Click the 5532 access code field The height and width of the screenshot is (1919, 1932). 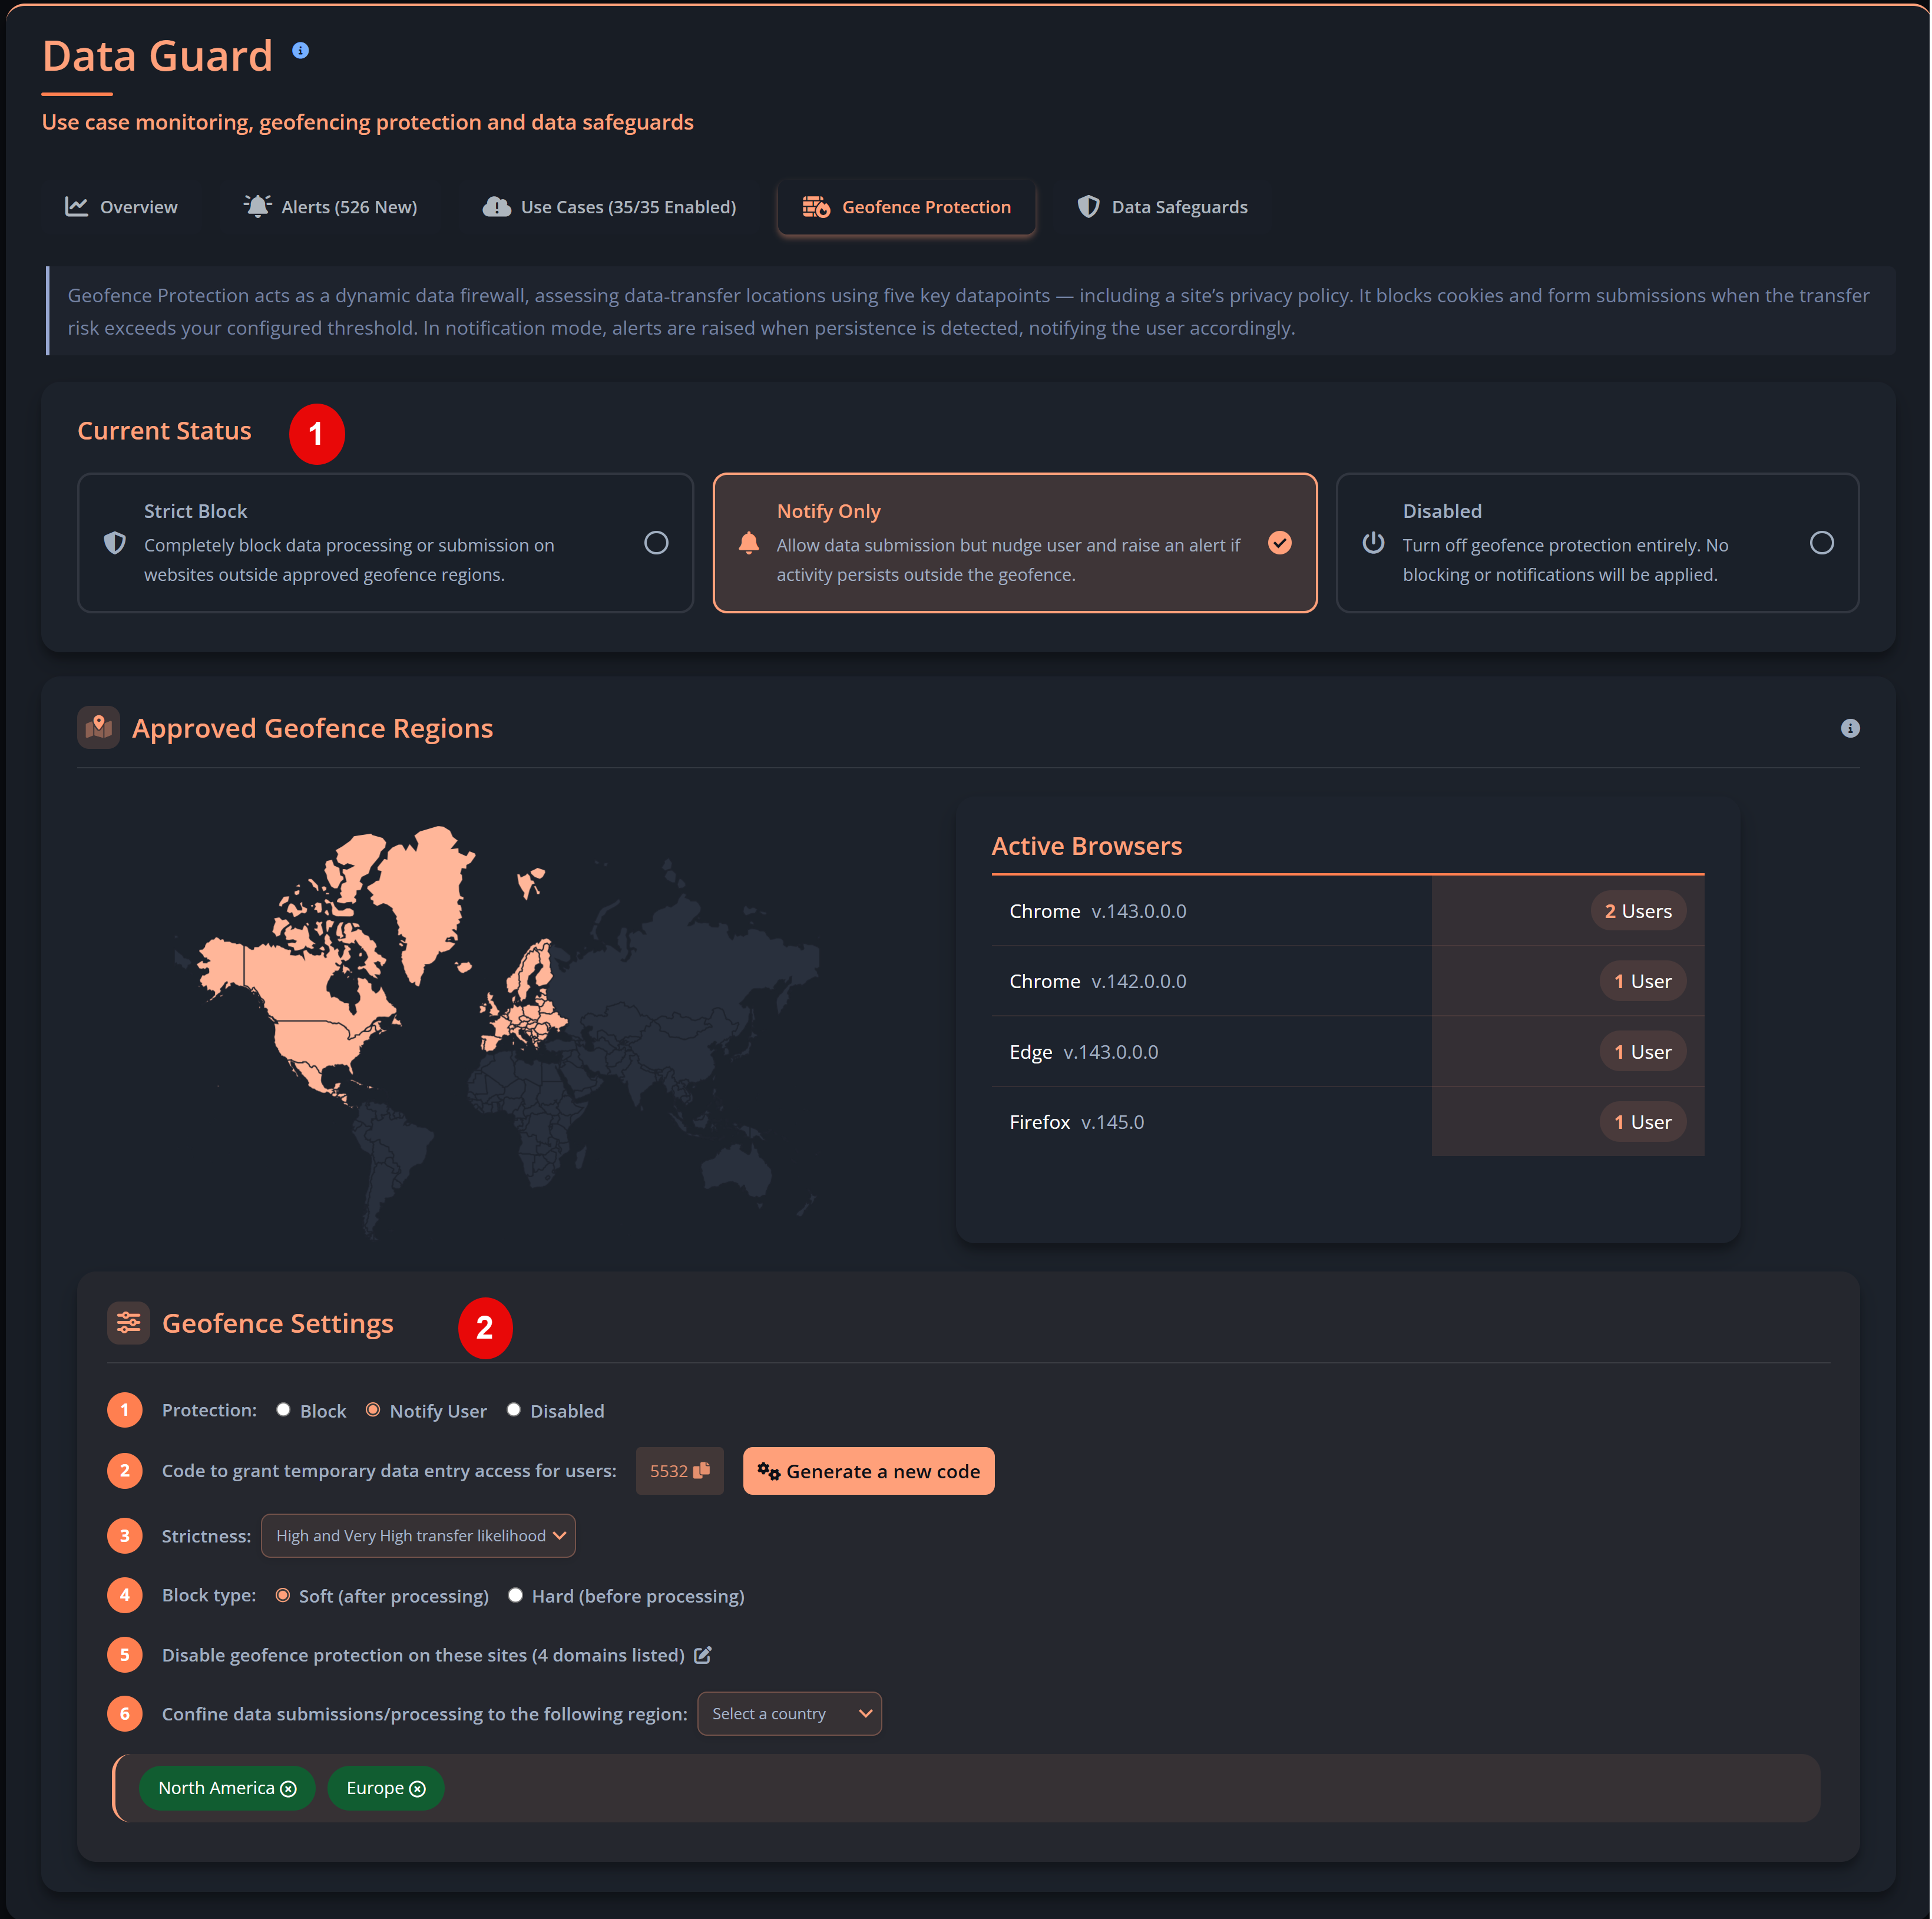(x=668, y=1471)
